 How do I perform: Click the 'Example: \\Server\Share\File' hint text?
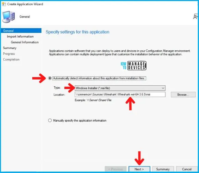click(x=93, y=100)
